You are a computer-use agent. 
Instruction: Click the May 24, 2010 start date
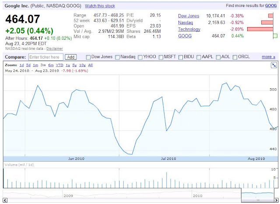point(17,71)
